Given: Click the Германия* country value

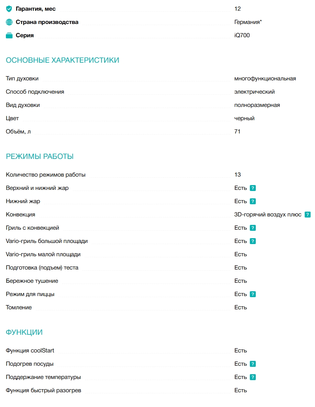Looking at the screenshot, I should click(248, 22).
